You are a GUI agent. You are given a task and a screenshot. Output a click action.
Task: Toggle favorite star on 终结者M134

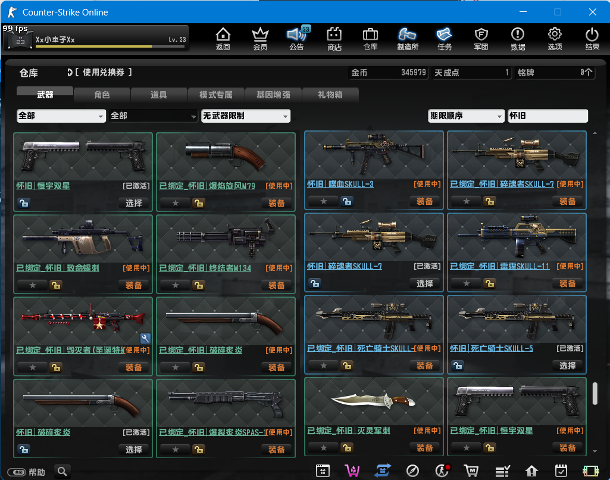(176, 285)
